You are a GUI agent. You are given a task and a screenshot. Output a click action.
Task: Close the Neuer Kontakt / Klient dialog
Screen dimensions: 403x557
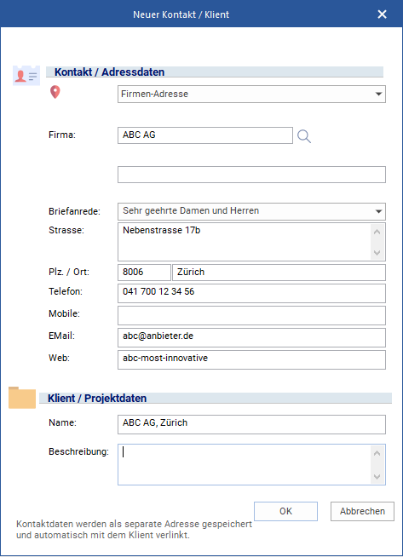pos(382,14)
